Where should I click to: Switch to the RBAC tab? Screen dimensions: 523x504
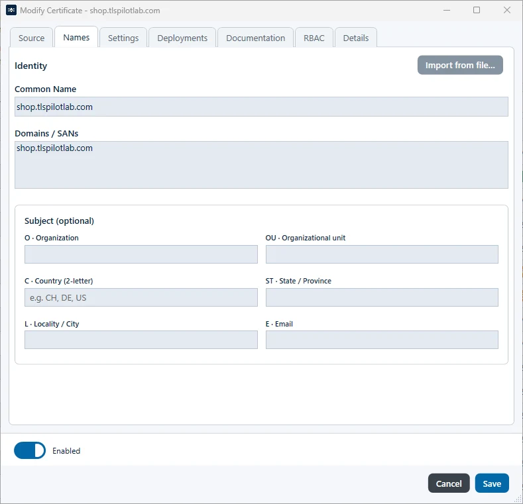314,38
